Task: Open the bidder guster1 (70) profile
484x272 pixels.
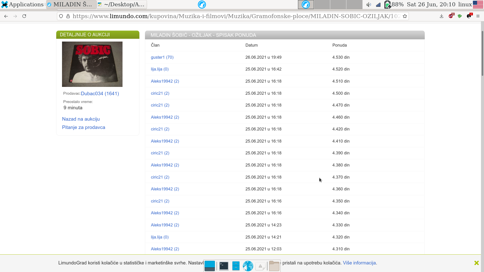Action: coord(162,57)
